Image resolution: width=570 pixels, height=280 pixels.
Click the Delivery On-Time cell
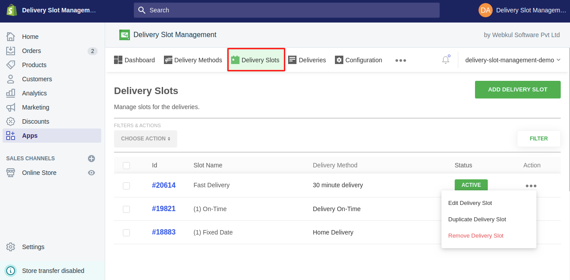point(337,209)
